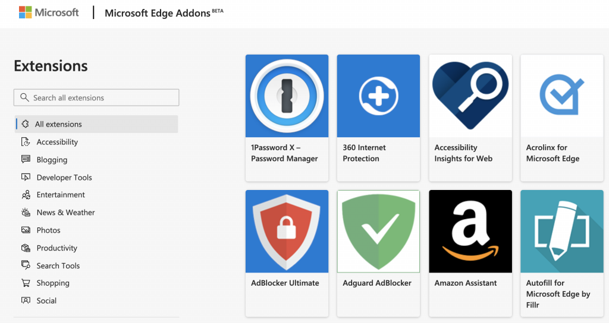The height and width of the screenshot is (323, 609).
Task: Open the Acrolinx checkmark icon
Action: tap(561, 96)
